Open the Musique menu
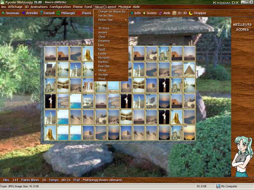 click(x=124, y=7)
